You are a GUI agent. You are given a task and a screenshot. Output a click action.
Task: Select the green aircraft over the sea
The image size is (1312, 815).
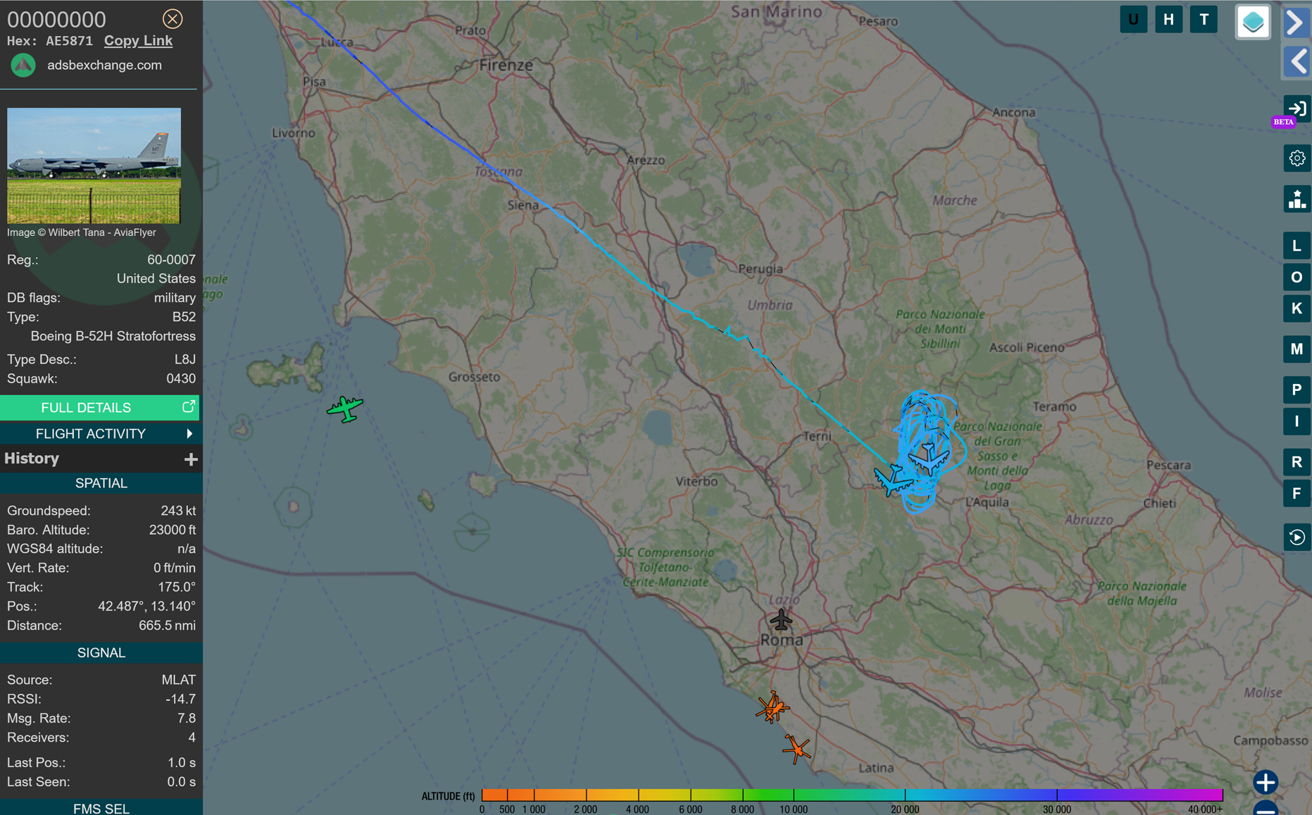point(345,408)
